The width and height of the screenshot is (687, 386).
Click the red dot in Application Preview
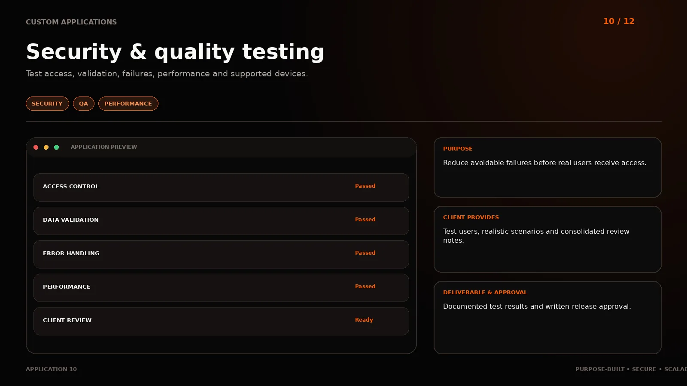tap(36, 147)
